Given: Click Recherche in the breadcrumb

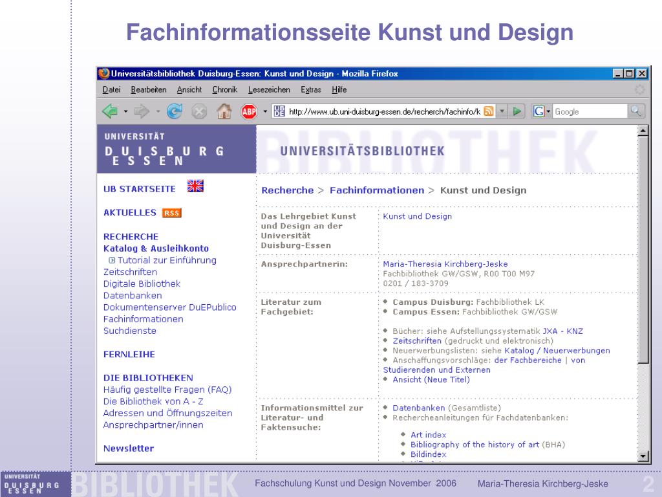Looking at the screenshot, I should (x=288, y=190).
